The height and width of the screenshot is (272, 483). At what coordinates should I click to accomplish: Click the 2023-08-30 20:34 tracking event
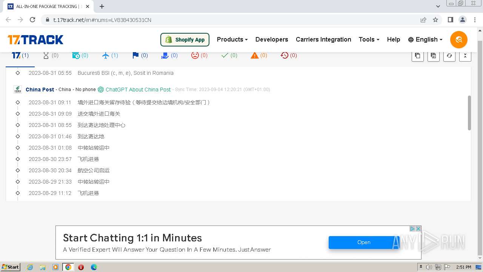[69, 170]
